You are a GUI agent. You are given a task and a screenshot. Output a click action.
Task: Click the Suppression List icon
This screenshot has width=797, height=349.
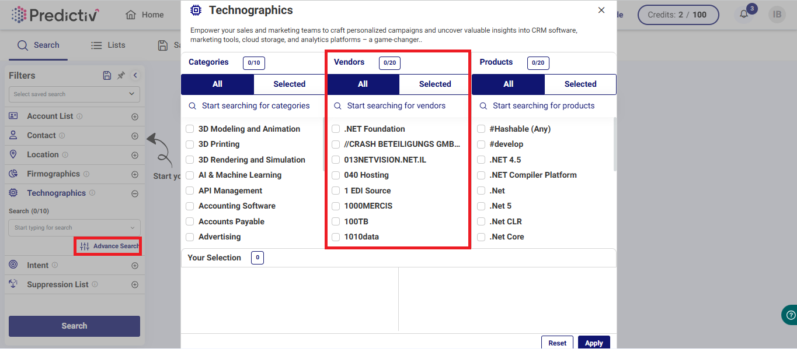click(13, 284)
